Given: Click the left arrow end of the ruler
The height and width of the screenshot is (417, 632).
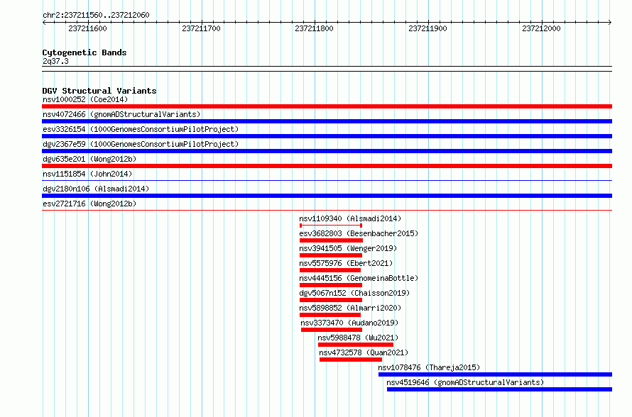Looking at the screenshot, I should (x=44, y=23).
